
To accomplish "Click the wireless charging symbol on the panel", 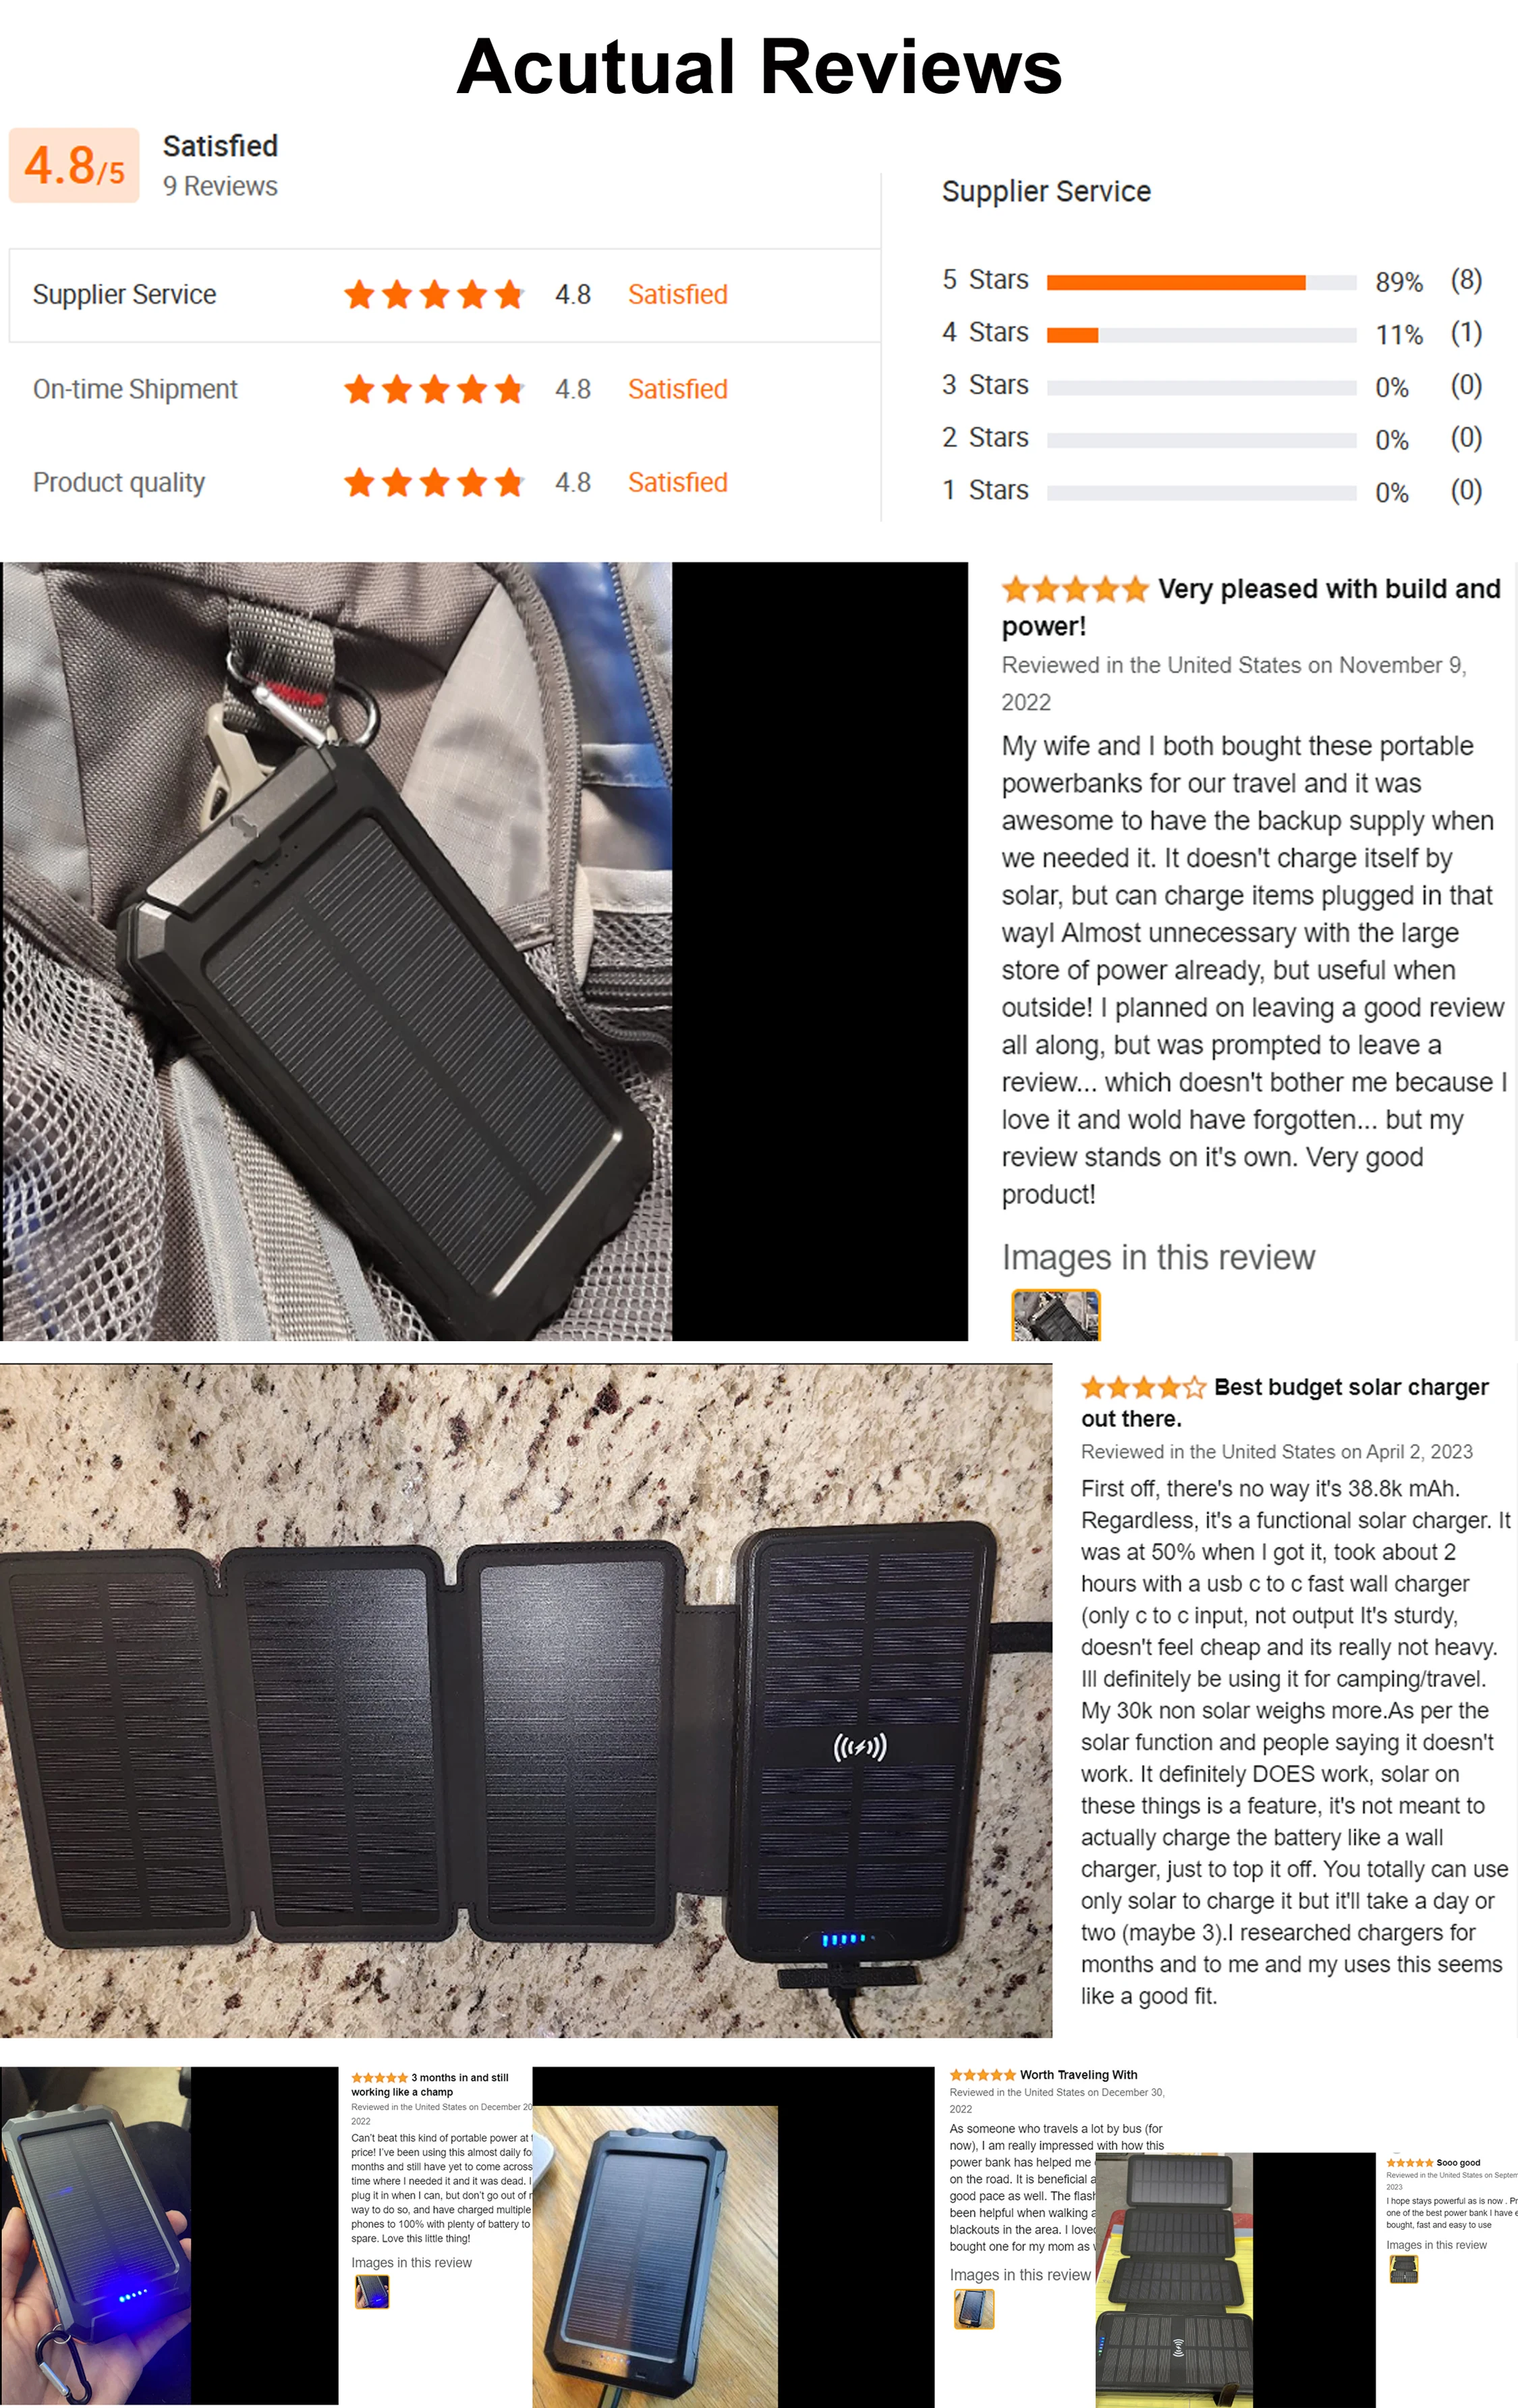I will [x=860, y=1747].
